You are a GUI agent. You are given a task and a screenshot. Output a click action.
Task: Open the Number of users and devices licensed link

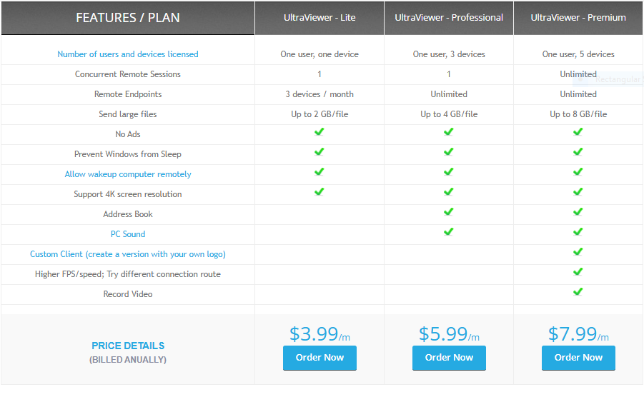(x=128, y=54)
